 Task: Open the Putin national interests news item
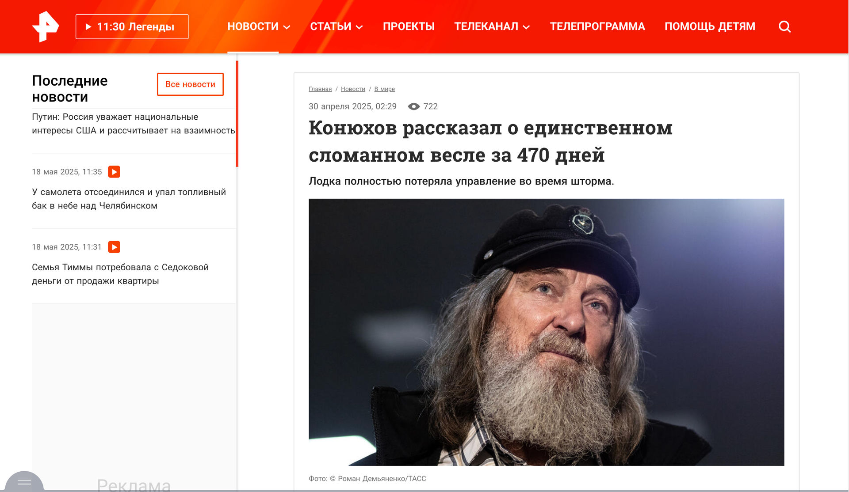(x=134, y=124)
